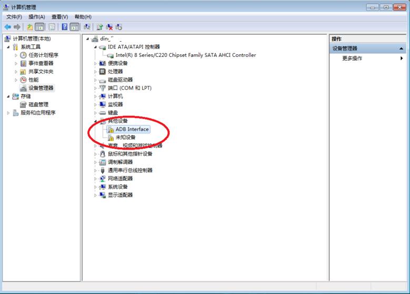The width and height of the screenshot is (410, 294).
Task: Select the 其他设备 category label
Action: [118, 121]
